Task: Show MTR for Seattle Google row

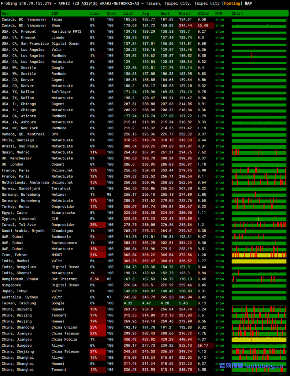Action: pos(219,68)
